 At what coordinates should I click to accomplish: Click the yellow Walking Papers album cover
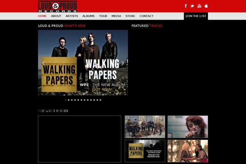click(x=59, y=74)
